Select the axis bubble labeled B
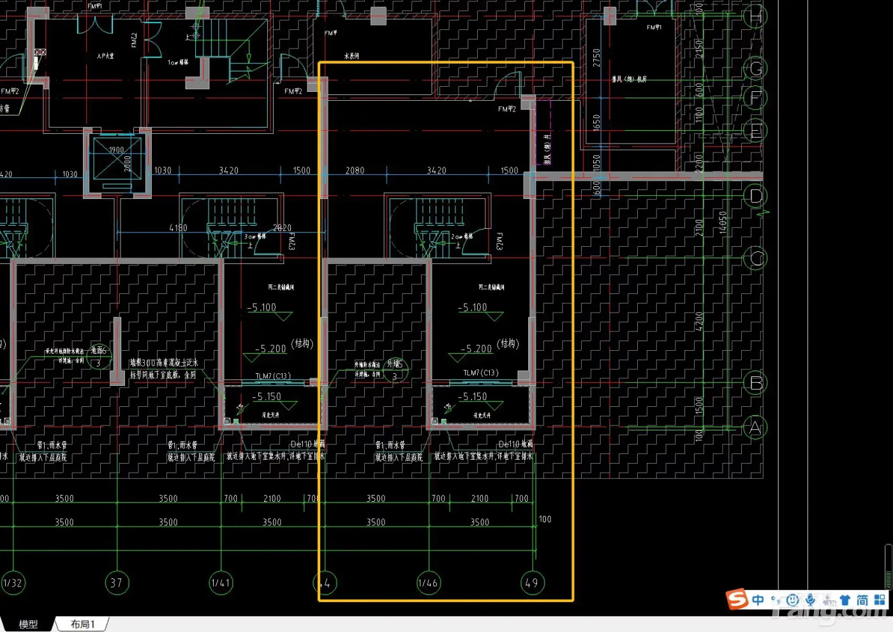 (x=756, y=383)
